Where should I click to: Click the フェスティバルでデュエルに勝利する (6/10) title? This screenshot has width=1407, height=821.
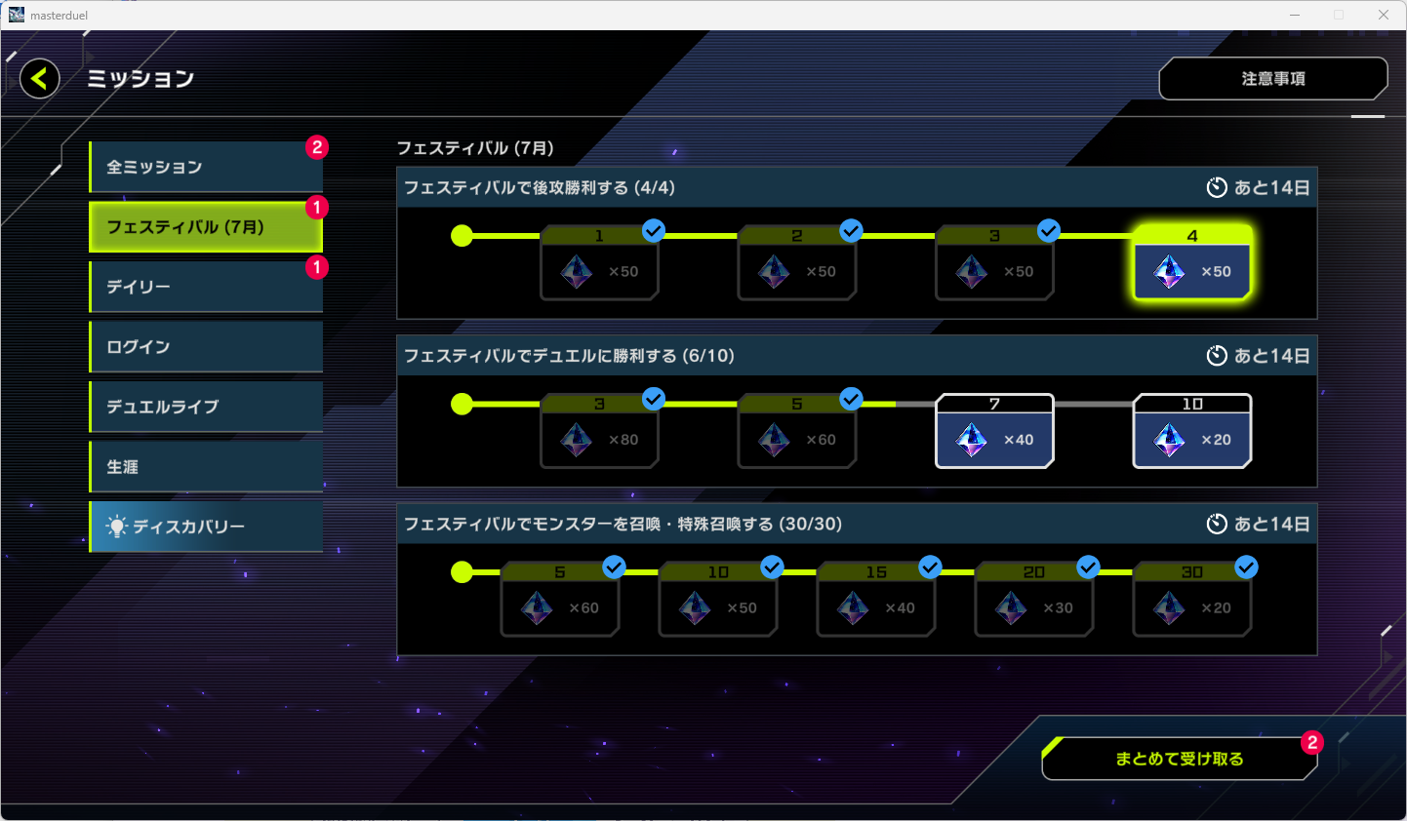click(x=569, y=356)
